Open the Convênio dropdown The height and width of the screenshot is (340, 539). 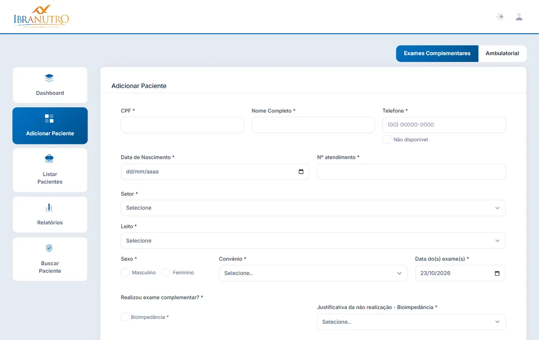tap(313, 273)
